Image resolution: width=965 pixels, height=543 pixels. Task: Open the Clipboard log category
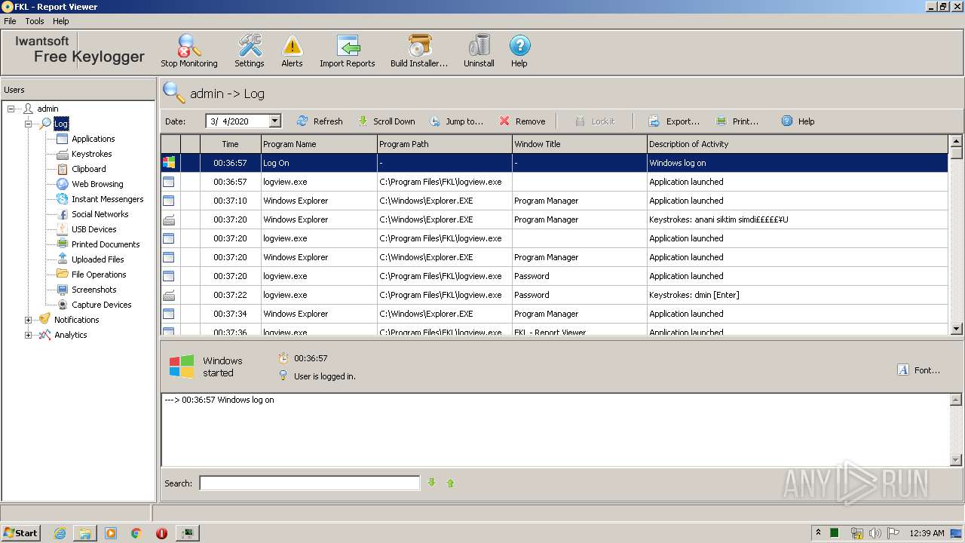(x=88, y=169)
